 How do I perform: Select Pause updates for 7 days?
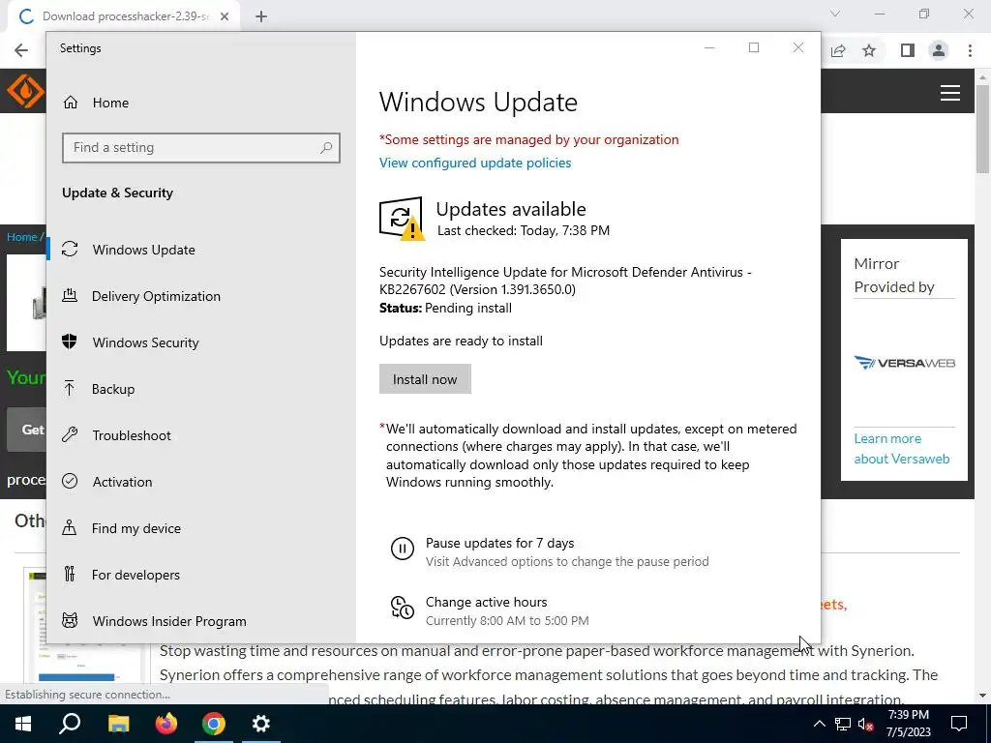pos(499,543)
